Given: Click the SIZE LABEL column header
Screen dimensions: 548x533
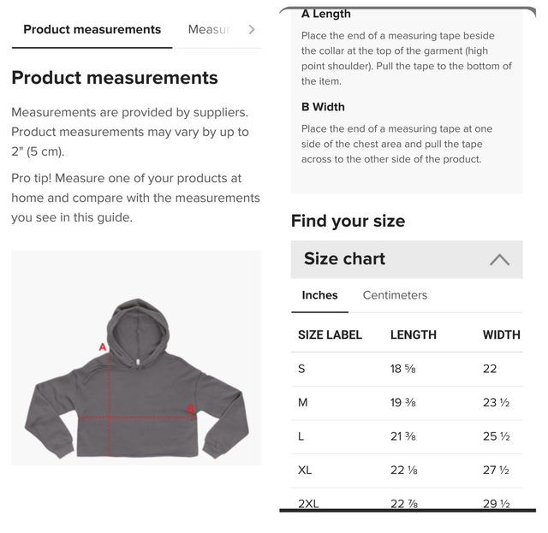Looking at the screenshot, I should pyautogui.click(x=330, y=335).
